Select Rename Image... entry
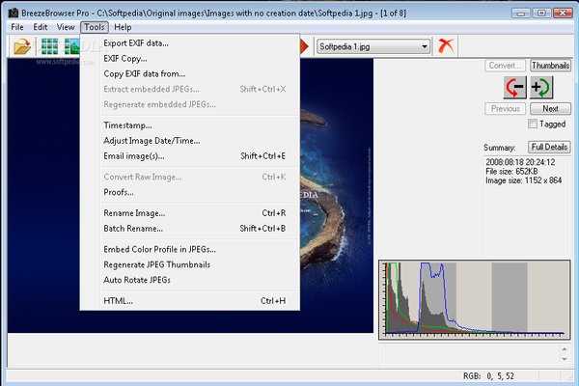This screenshot has width=579, height=386. pos(190,213)
